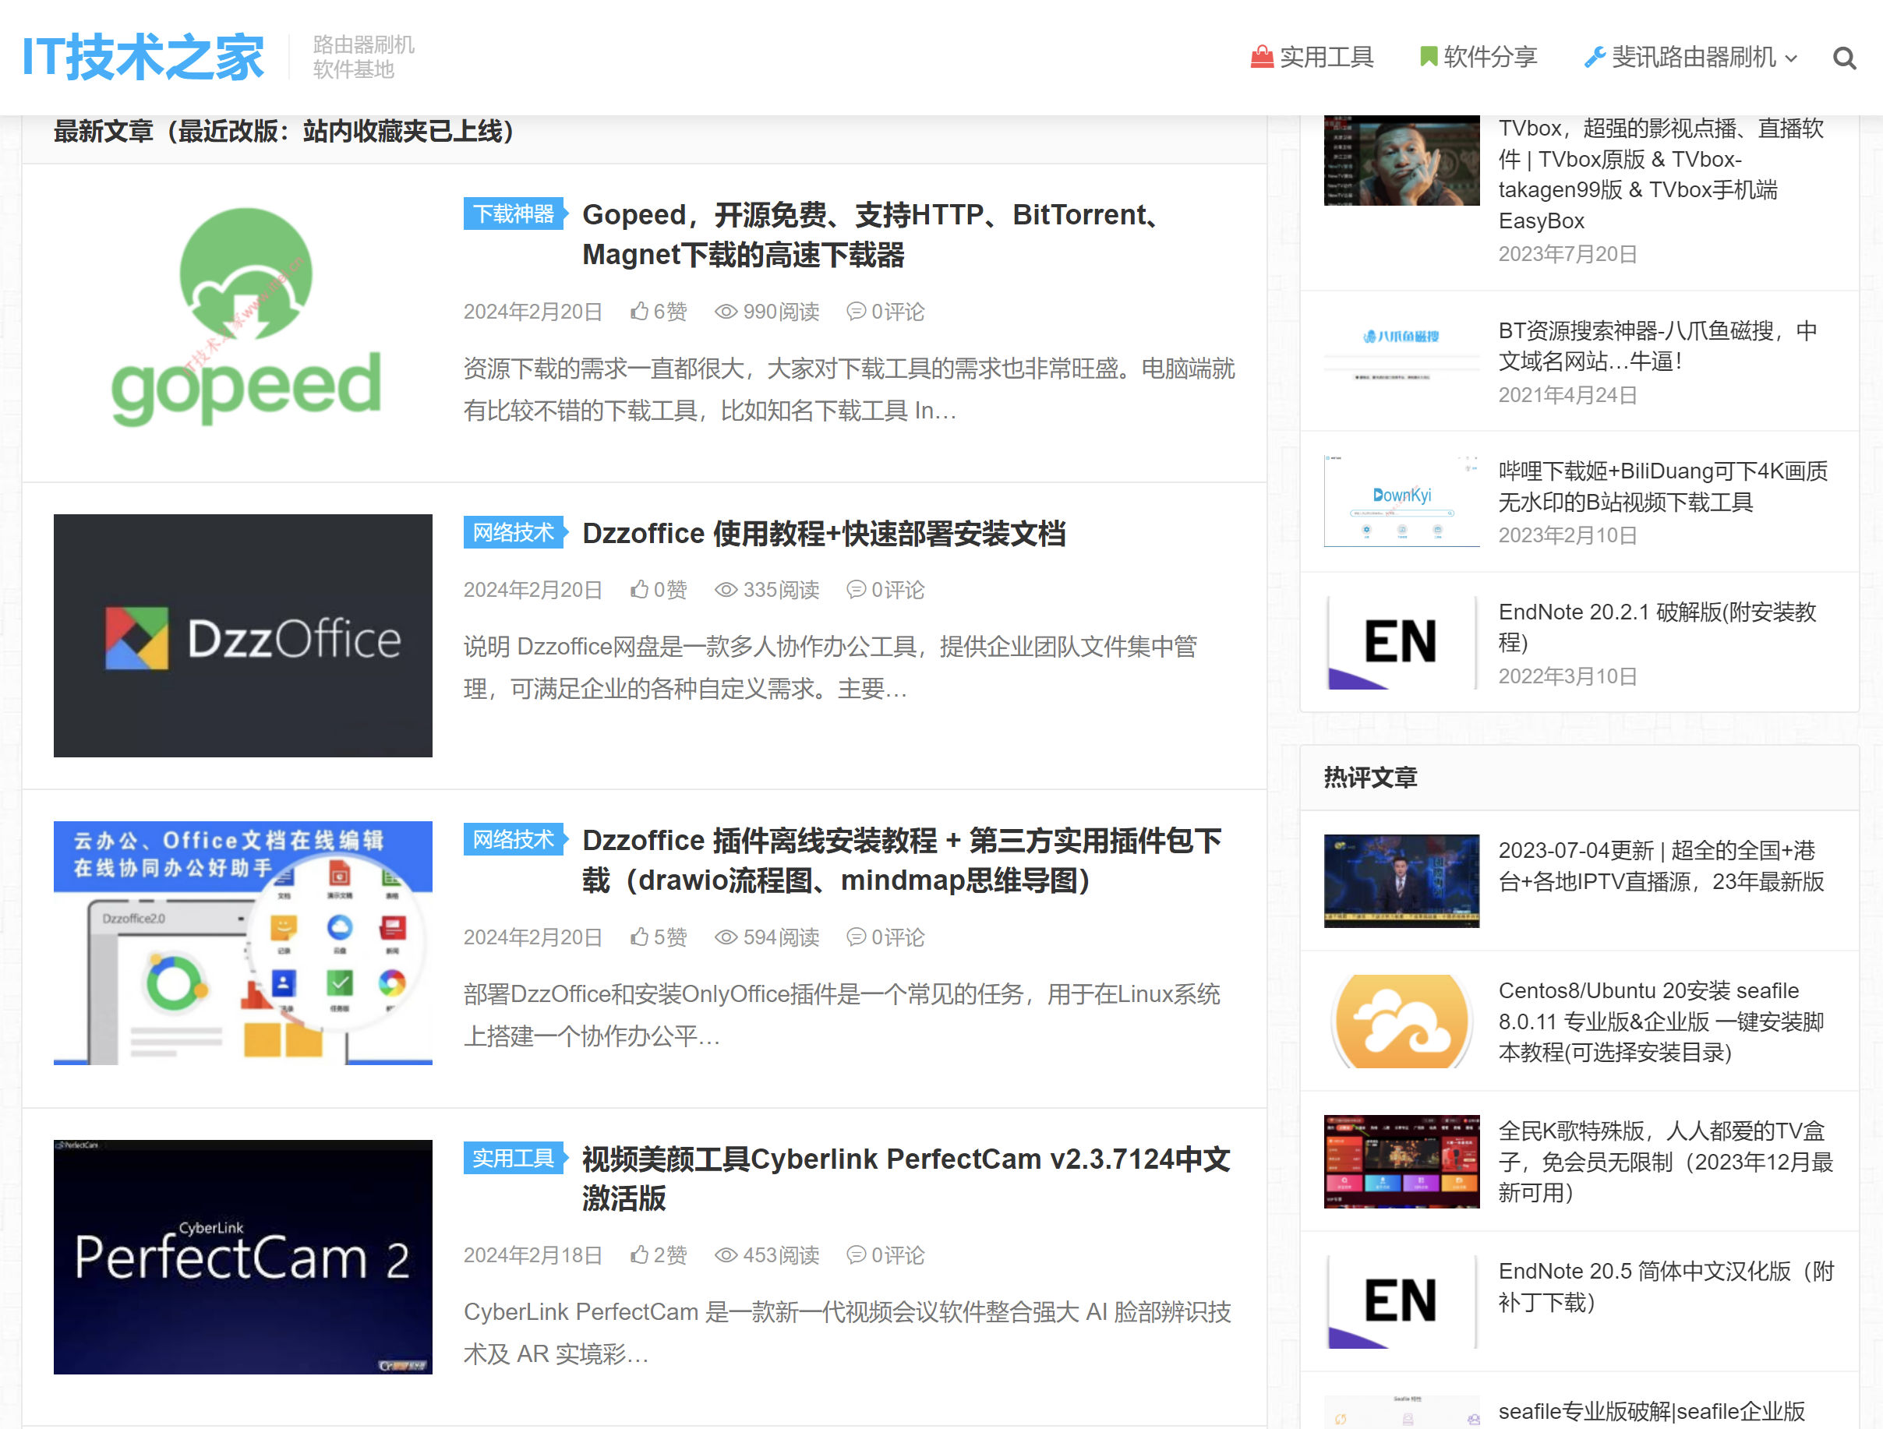The width and height of the screenshot is (1883, 1429).
Task: Open Dzzoffice 插件离线安装教程 article title
Action: point(902,860)
